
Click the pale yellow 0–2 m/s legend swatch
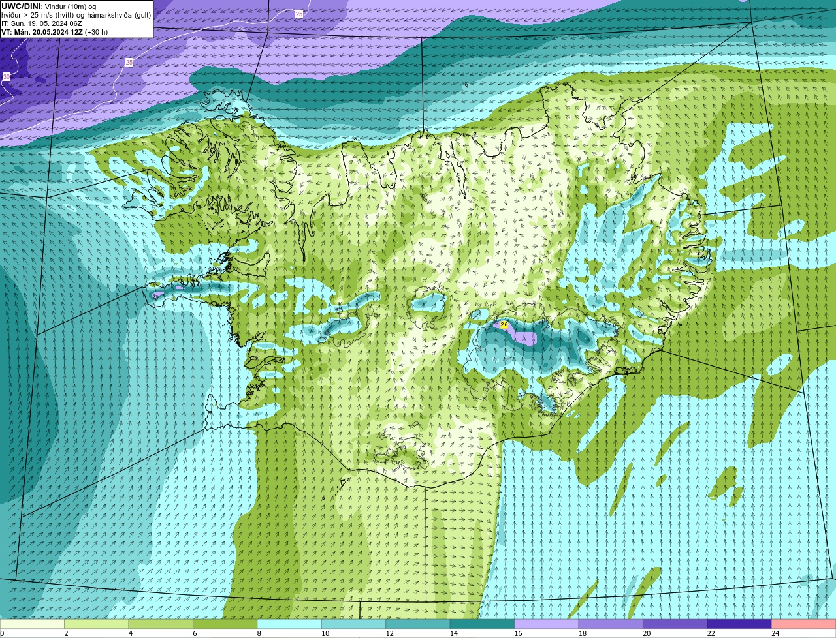pyautogui.click(x=33, y=624)
